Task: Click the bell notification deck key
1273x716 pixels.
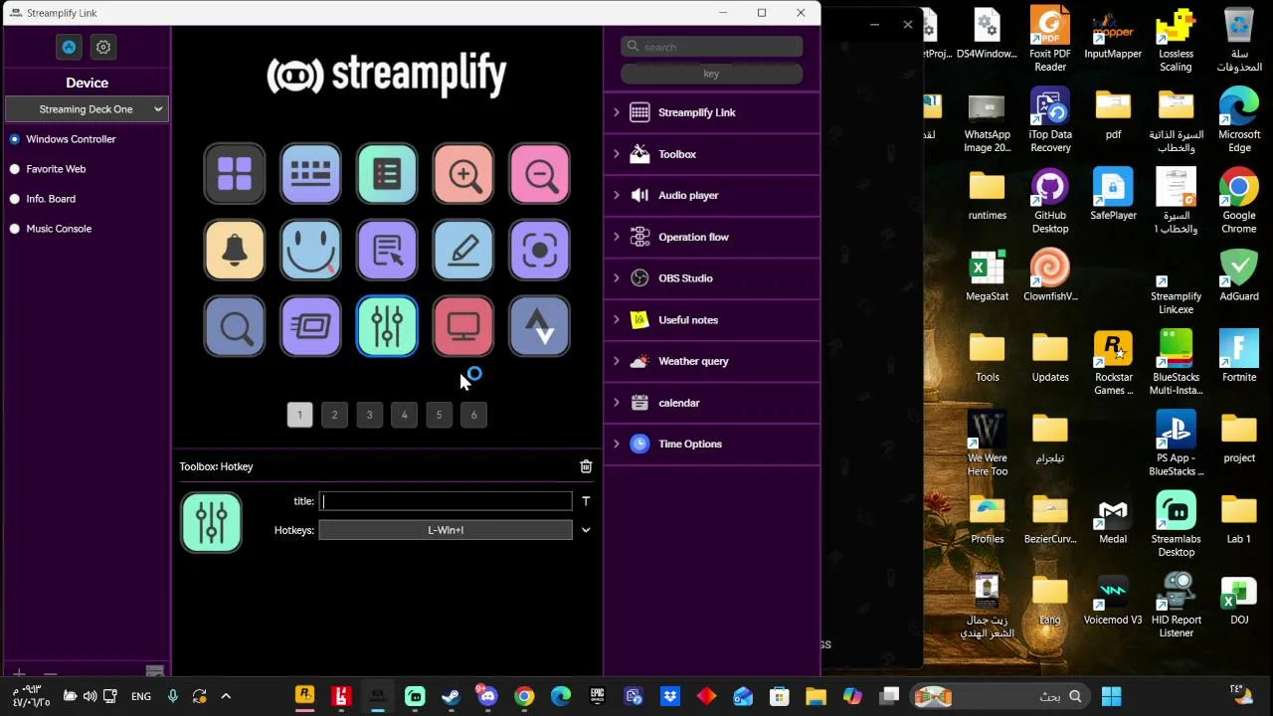Action: 235,250
